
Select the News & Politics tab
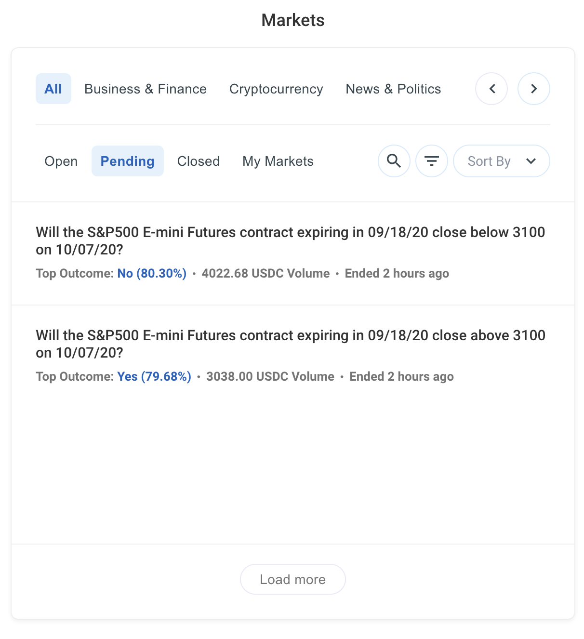(393, 89)
